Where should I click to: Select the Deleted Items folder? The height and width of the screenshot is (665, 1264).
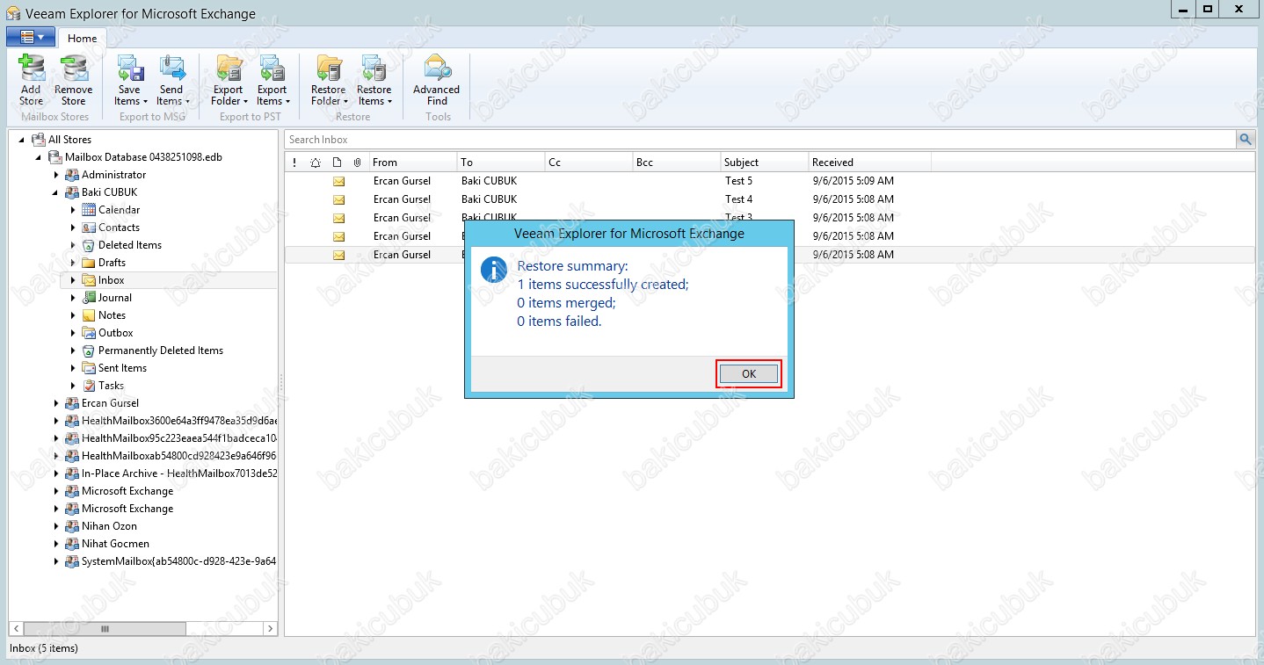[130, 245]
